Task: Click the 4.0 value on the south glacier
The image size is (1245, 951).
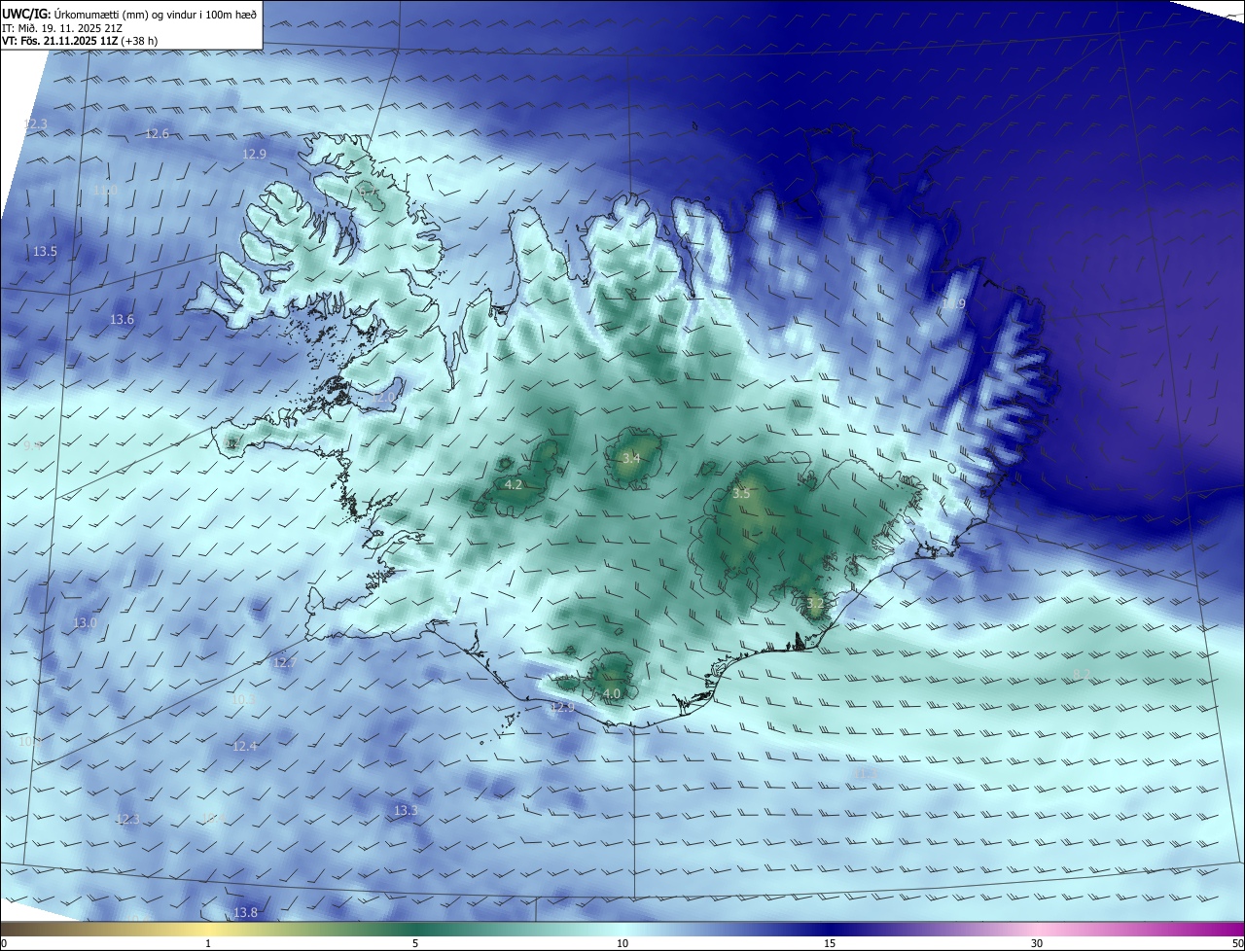Action: click(x=612, y=694)
